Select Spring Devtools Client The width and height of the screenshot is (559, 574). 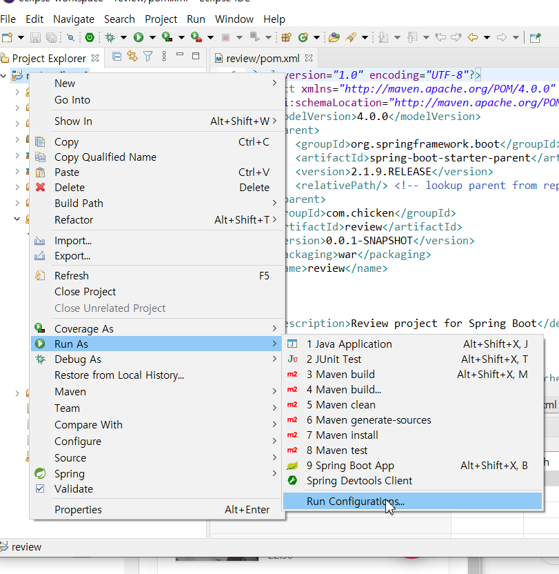click(412, 480)
